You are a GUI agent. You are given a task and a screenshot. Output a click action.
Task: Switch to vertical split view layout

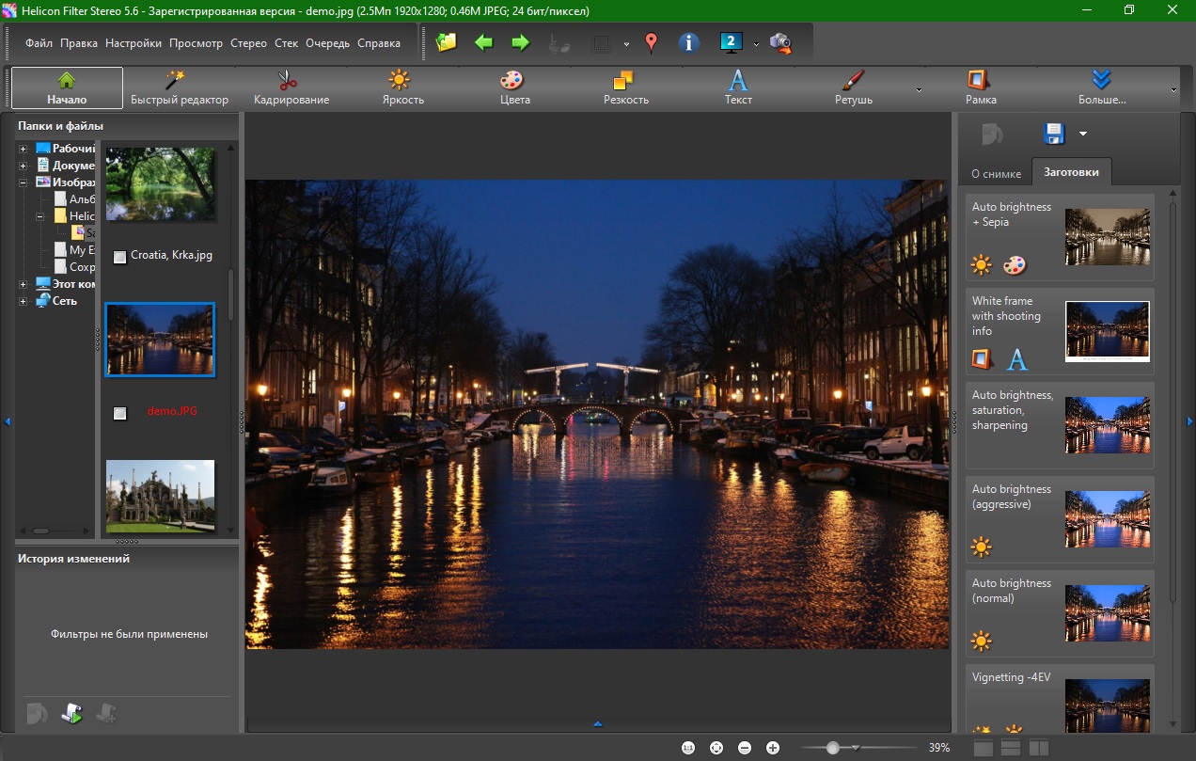1039,748
